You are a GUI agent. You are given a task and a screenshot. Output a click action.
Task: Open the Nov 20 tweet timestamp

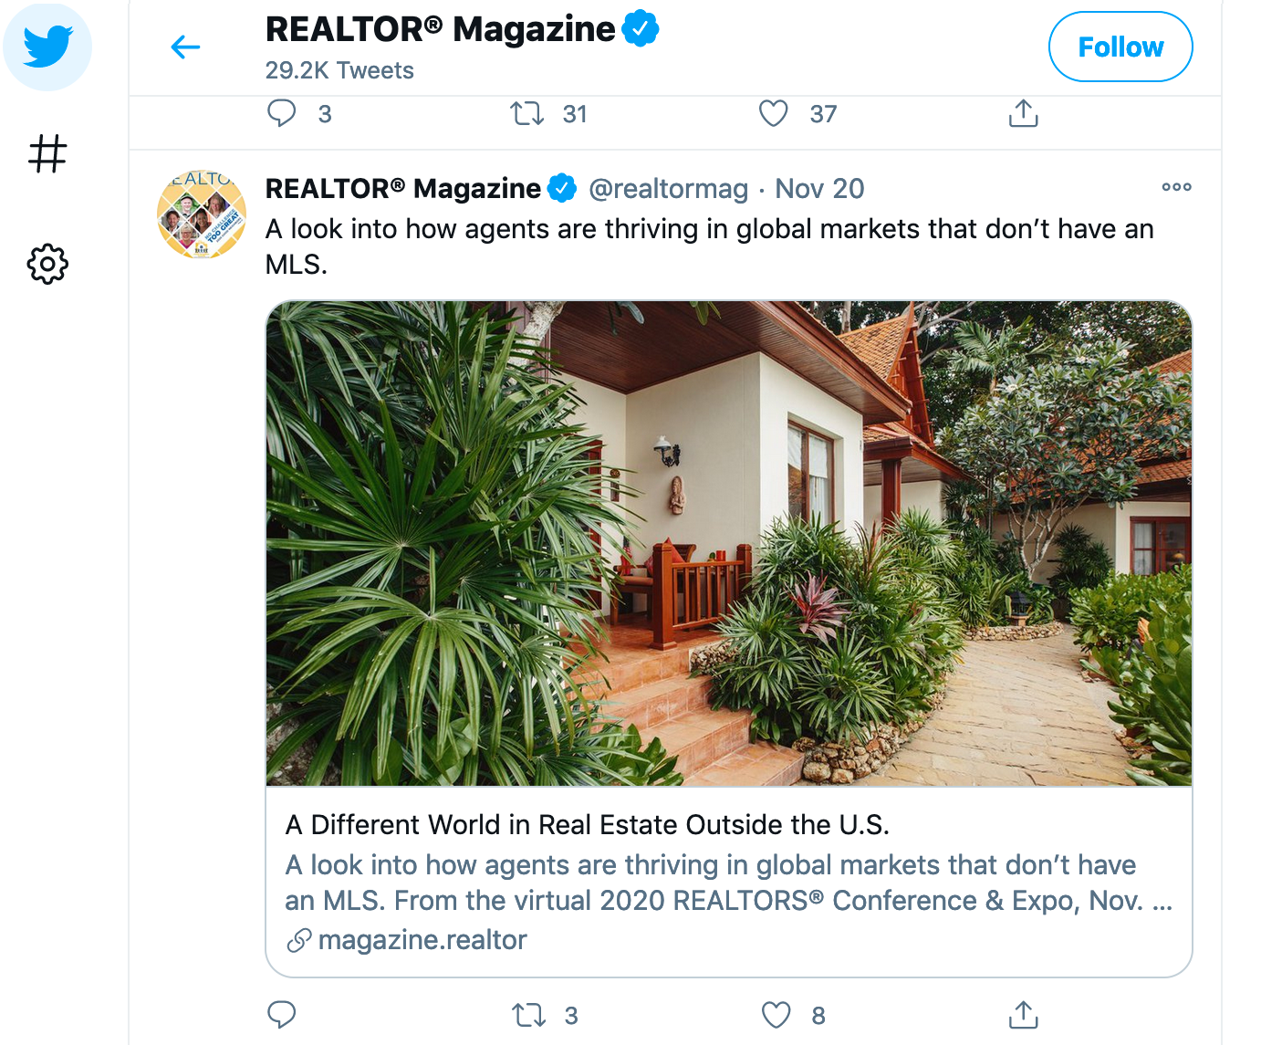[819, 189]
